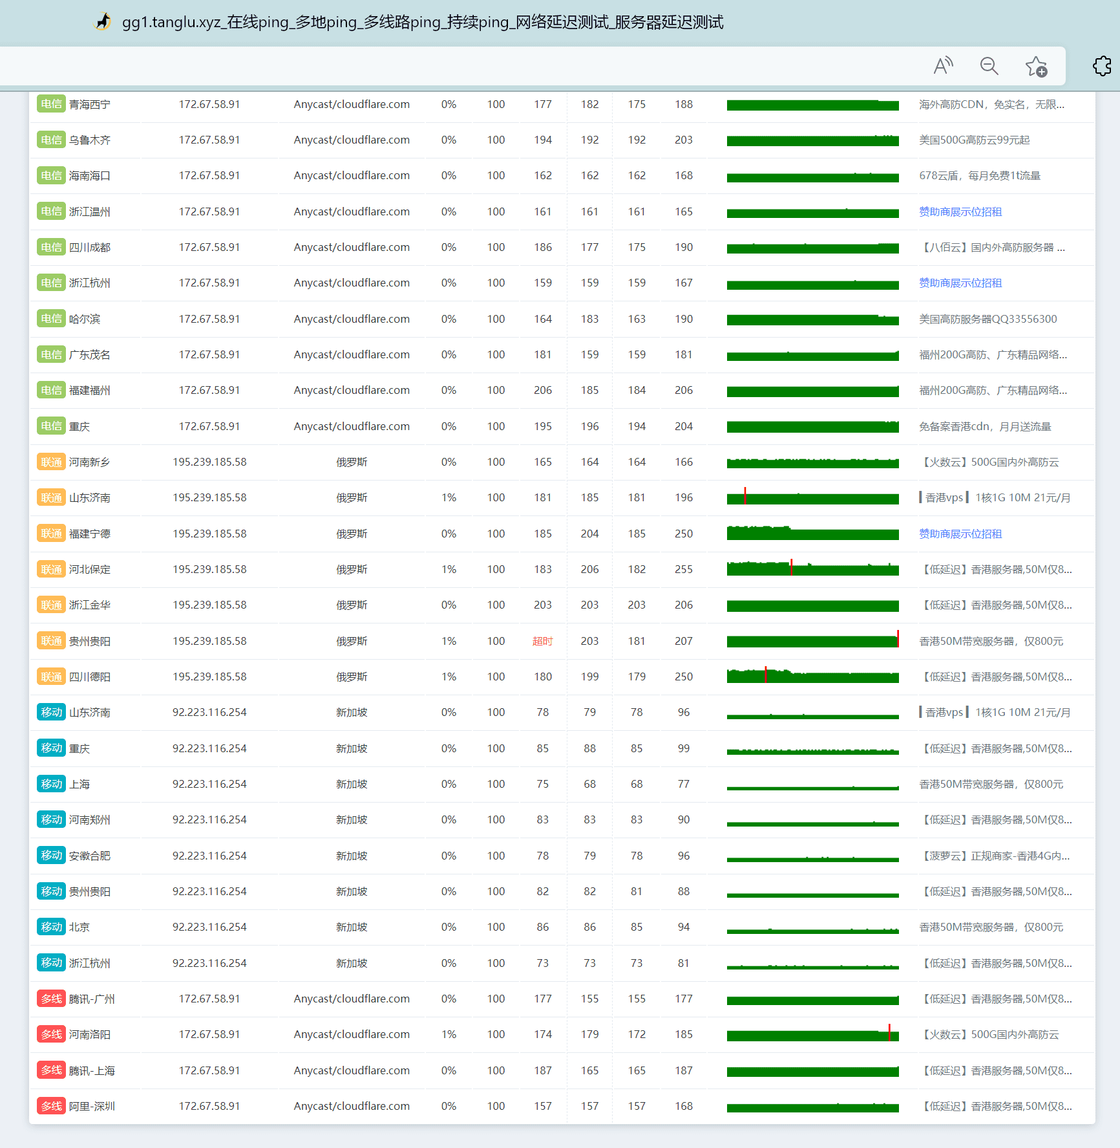Open 赞助商展示位招租 link in 浙江温州 row
This screenshot has width=1120, height=1148.
coord(960,211)
